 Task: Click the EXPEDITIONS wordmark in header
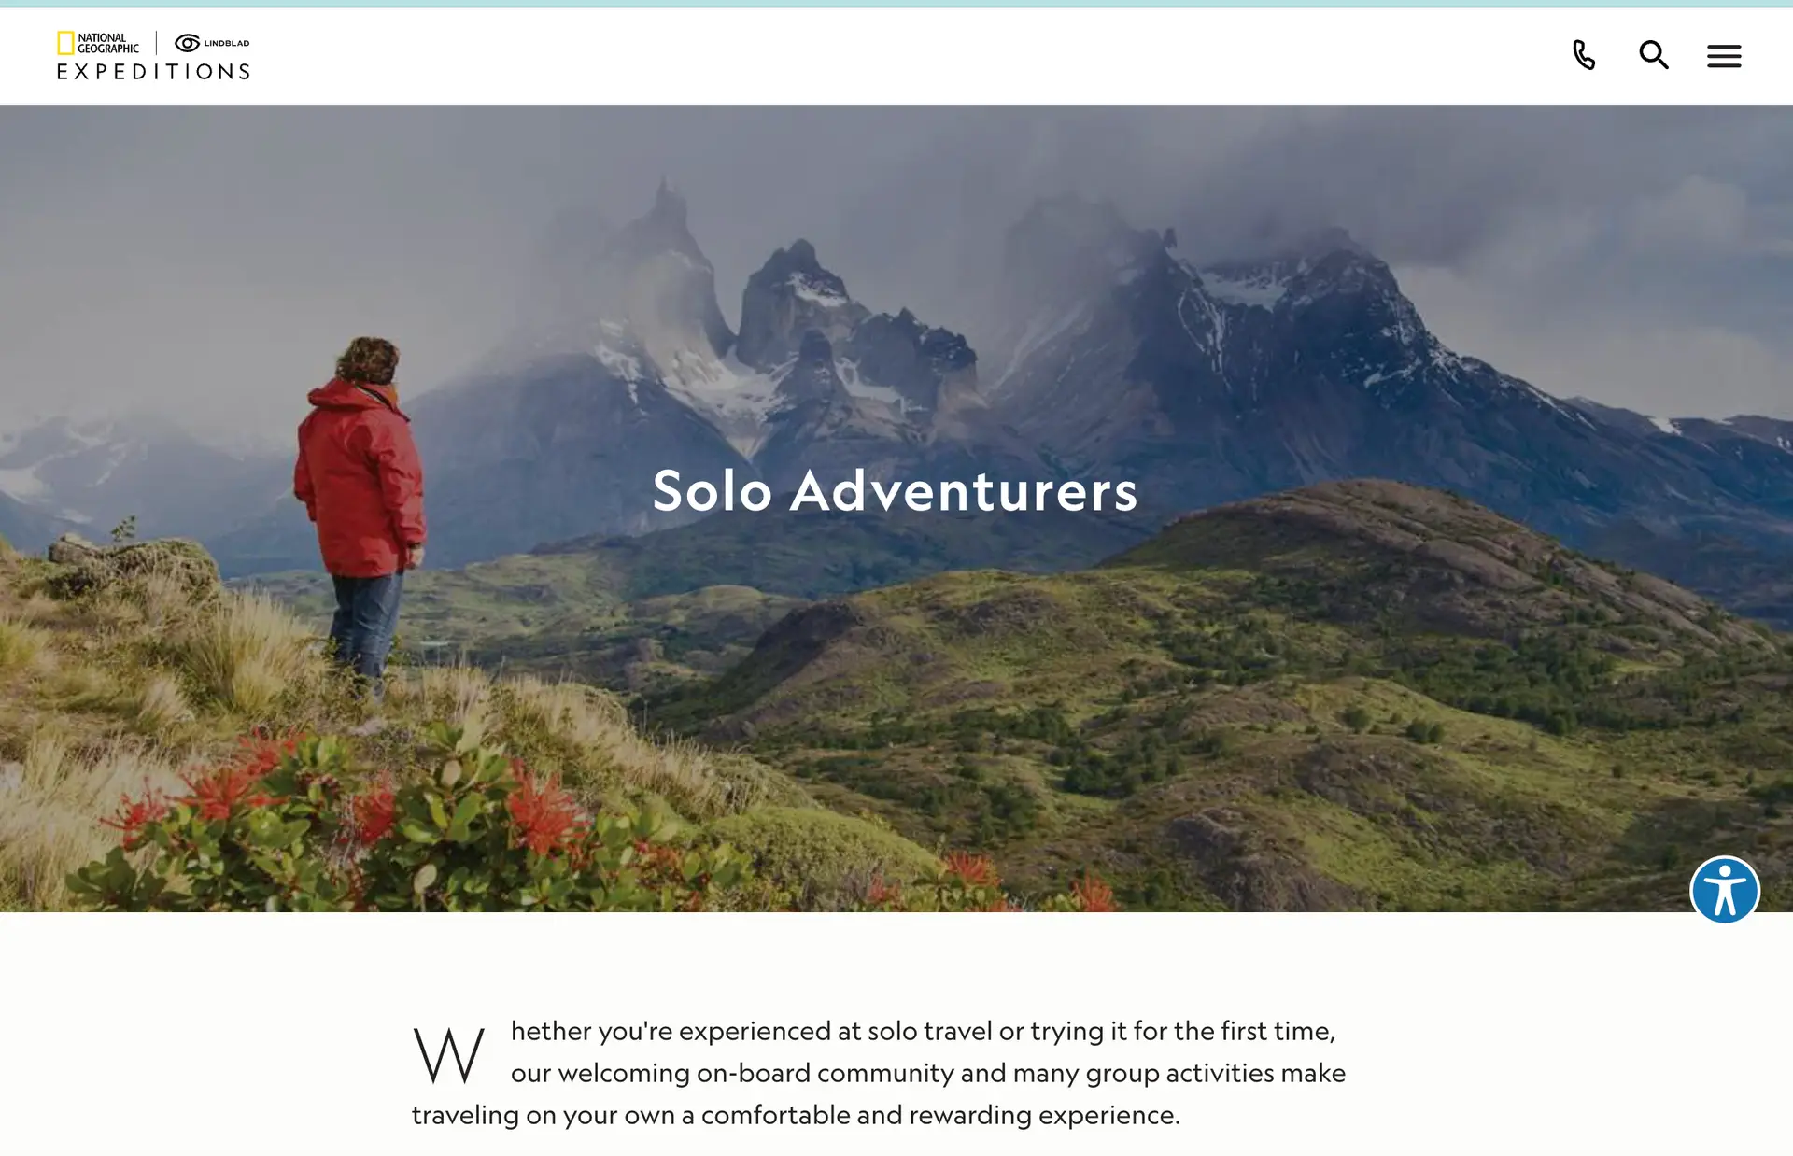tap(153, 72)
